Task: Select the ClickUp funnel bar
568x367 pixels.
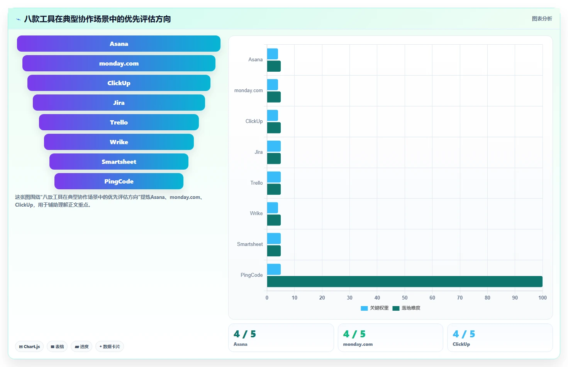Action: [119, 83]
